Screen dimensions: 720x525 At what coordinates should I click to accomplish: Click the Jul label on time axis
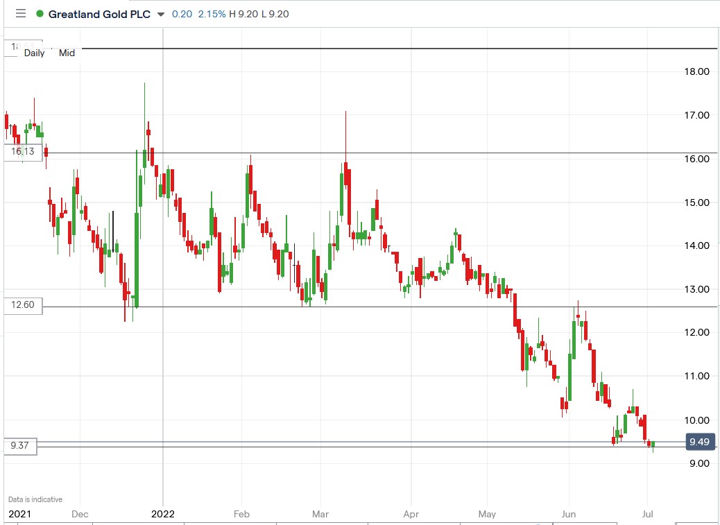(648, 515)
